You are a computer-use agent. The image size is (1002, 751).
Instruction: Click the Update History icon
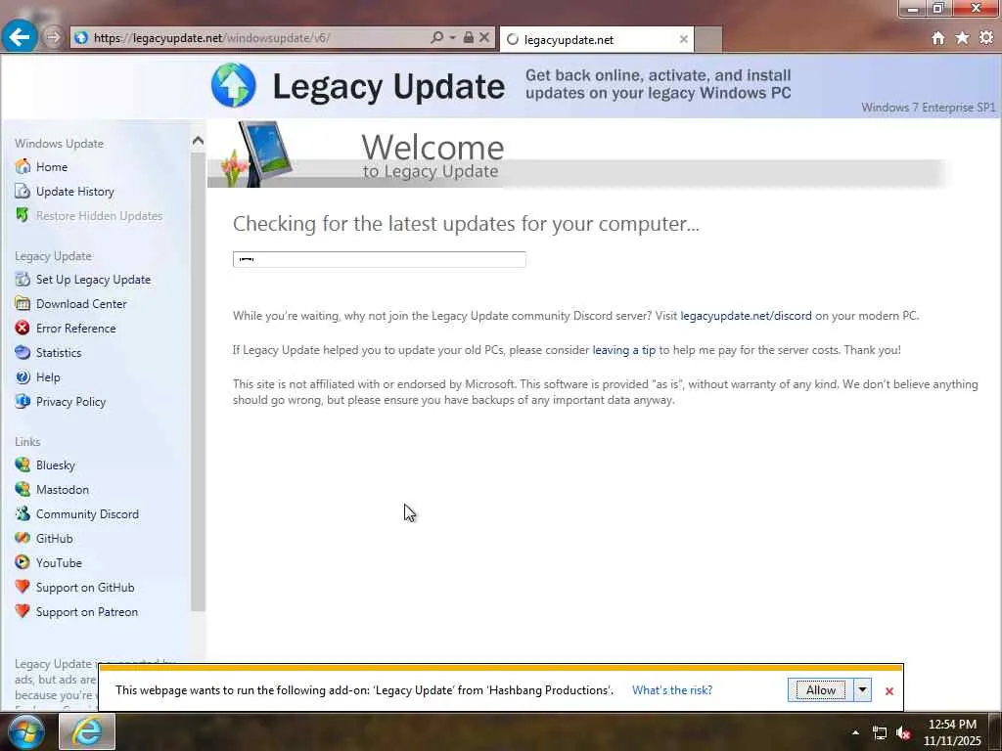23,191
